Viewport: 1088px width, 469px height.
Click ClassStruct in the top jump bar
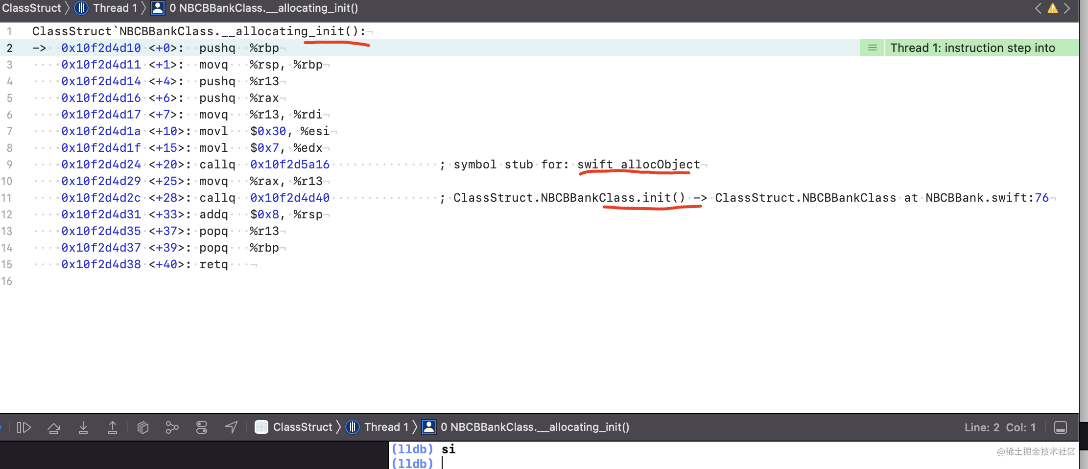pos(32,8)
